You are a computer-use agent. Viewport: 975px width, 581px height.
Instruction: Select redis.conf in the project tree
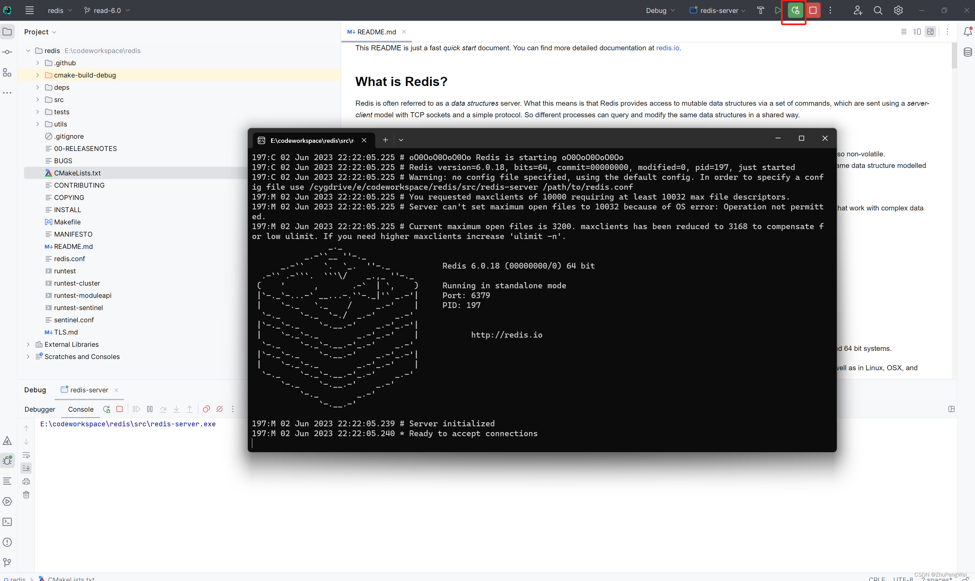69,259
